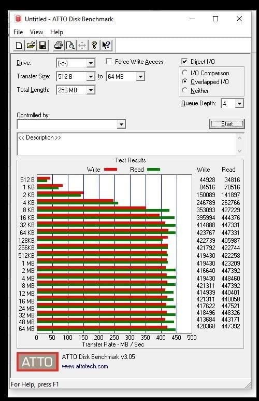Choose the Neither radio option
Image resolution: width=259 pixels, height=401 pixels.
pos(184,90)
